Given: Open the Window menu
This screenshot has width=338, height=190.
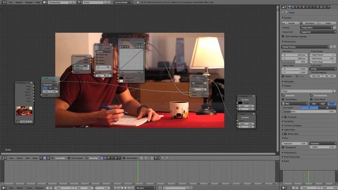Looking at the screenshot, I should (29, 2).
